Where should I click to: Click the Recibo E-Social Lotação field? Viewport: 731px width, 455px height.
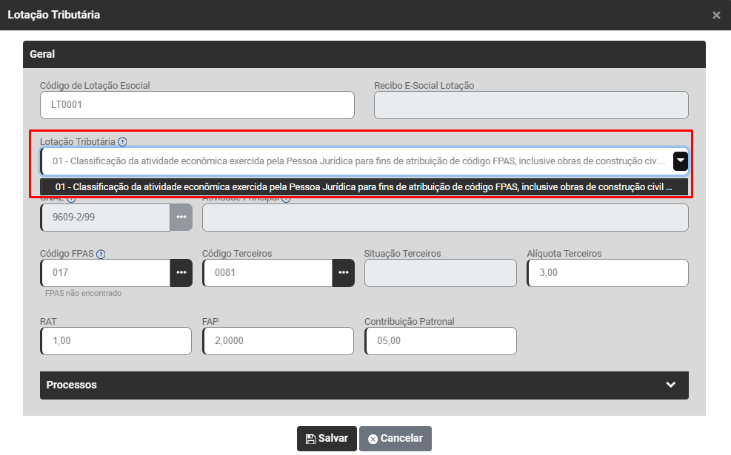click(x=531, y=105)
